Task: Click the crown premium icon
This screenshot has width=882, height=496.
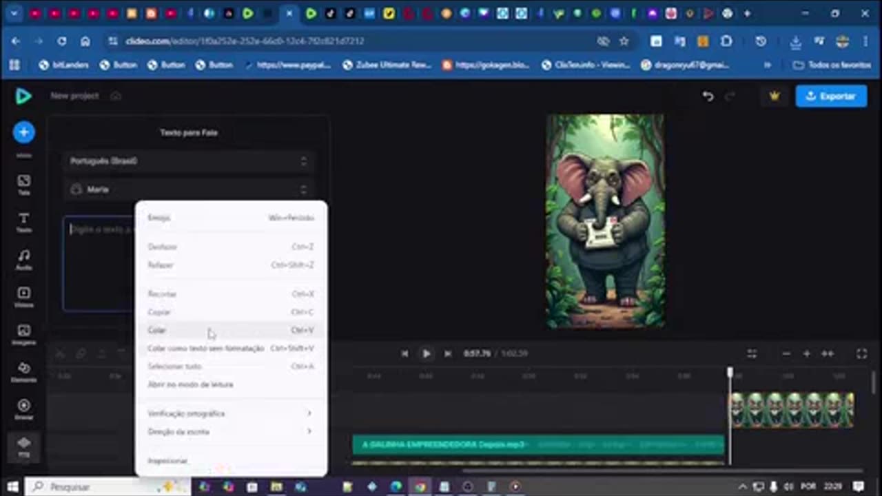Action: click(x=775, y=96)
